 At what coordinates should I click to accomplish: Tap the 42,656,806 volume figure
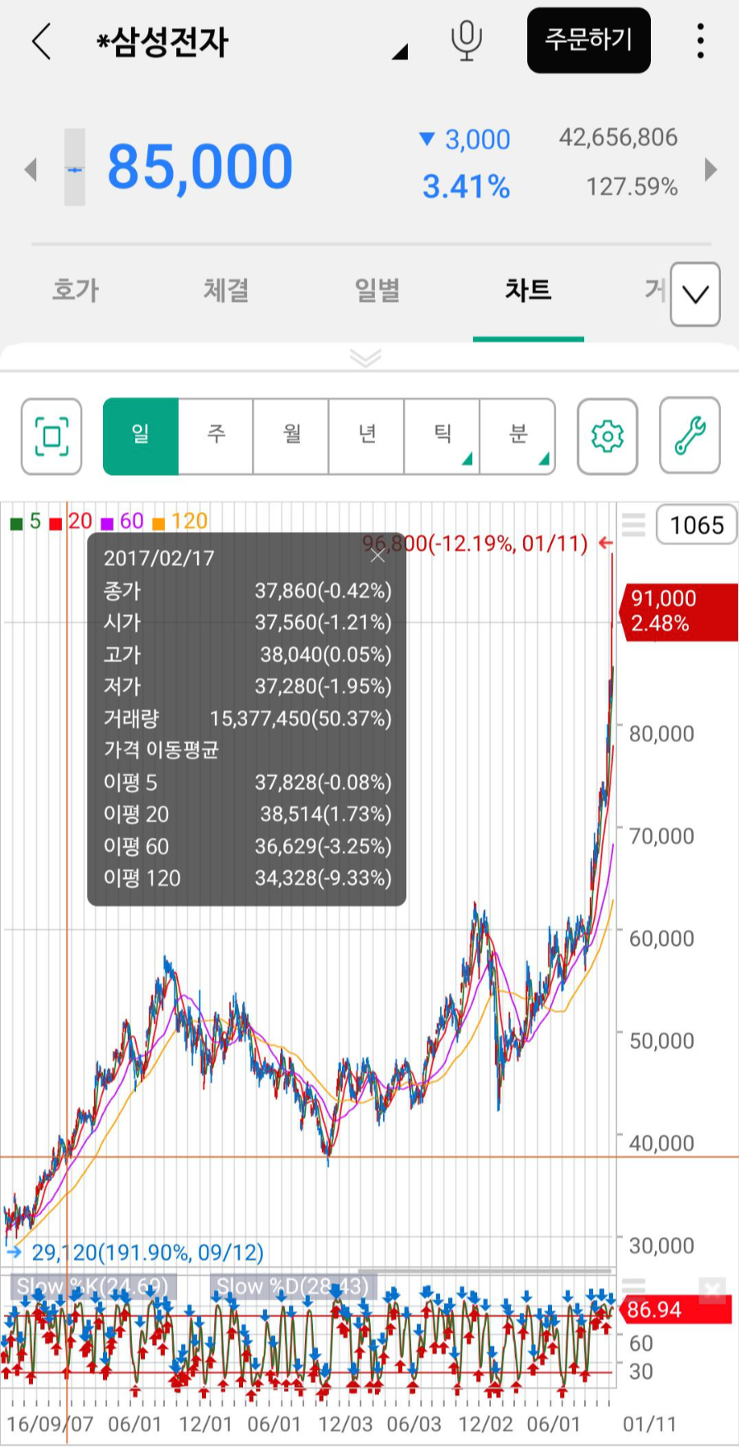619,138
